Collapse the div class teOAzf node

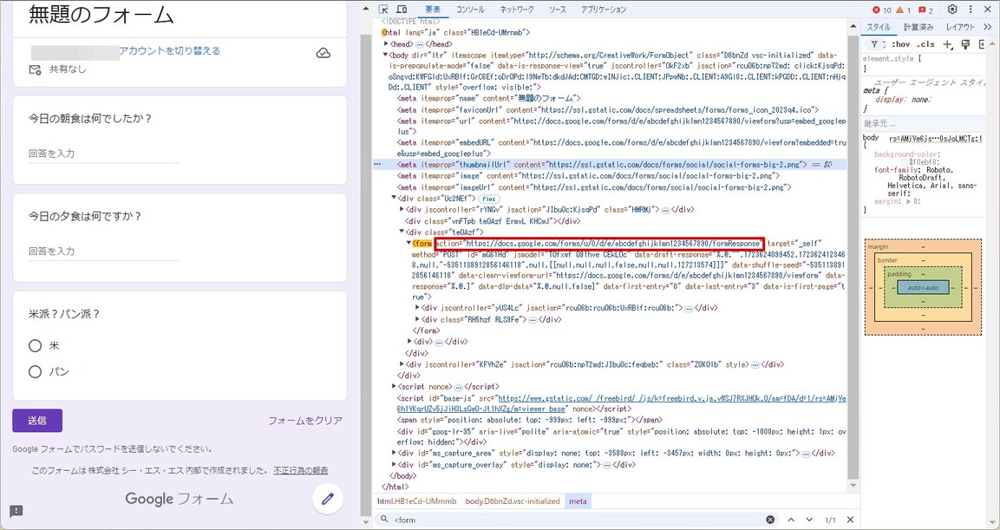tap(402, 232)
